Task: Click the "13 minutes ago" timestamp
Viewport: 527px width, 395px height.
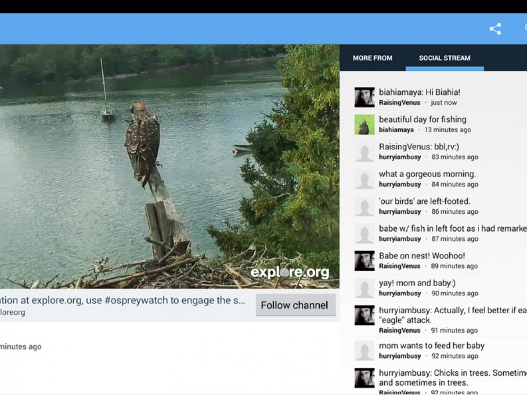Action: pyautogui.click(x=448, y=130)
